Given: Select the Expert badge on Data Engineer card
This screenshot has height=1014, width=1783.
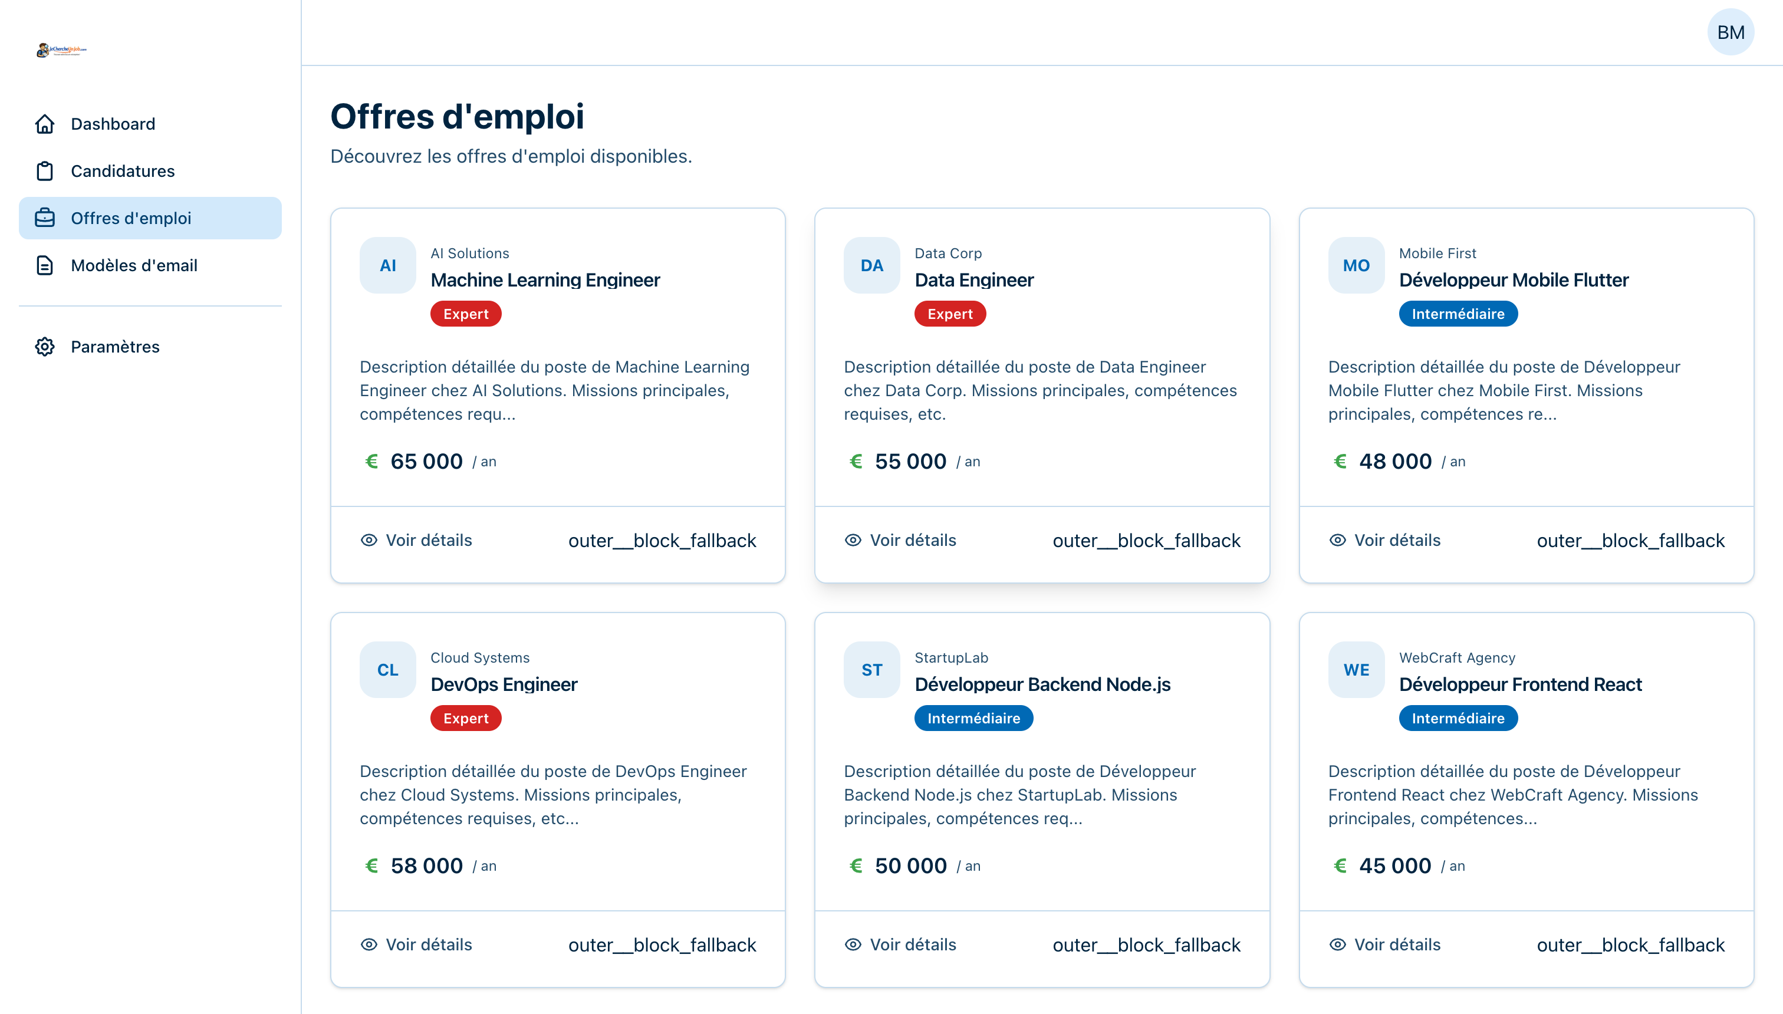Looking at the screenshot, I should [949, 314].
